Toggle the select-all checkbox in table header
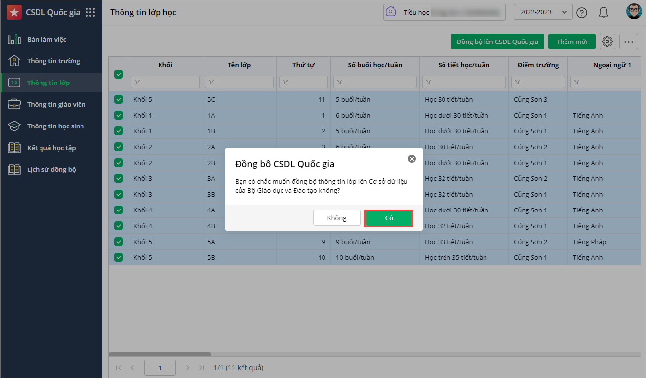 pyautogui.click(x=119, y=74)
